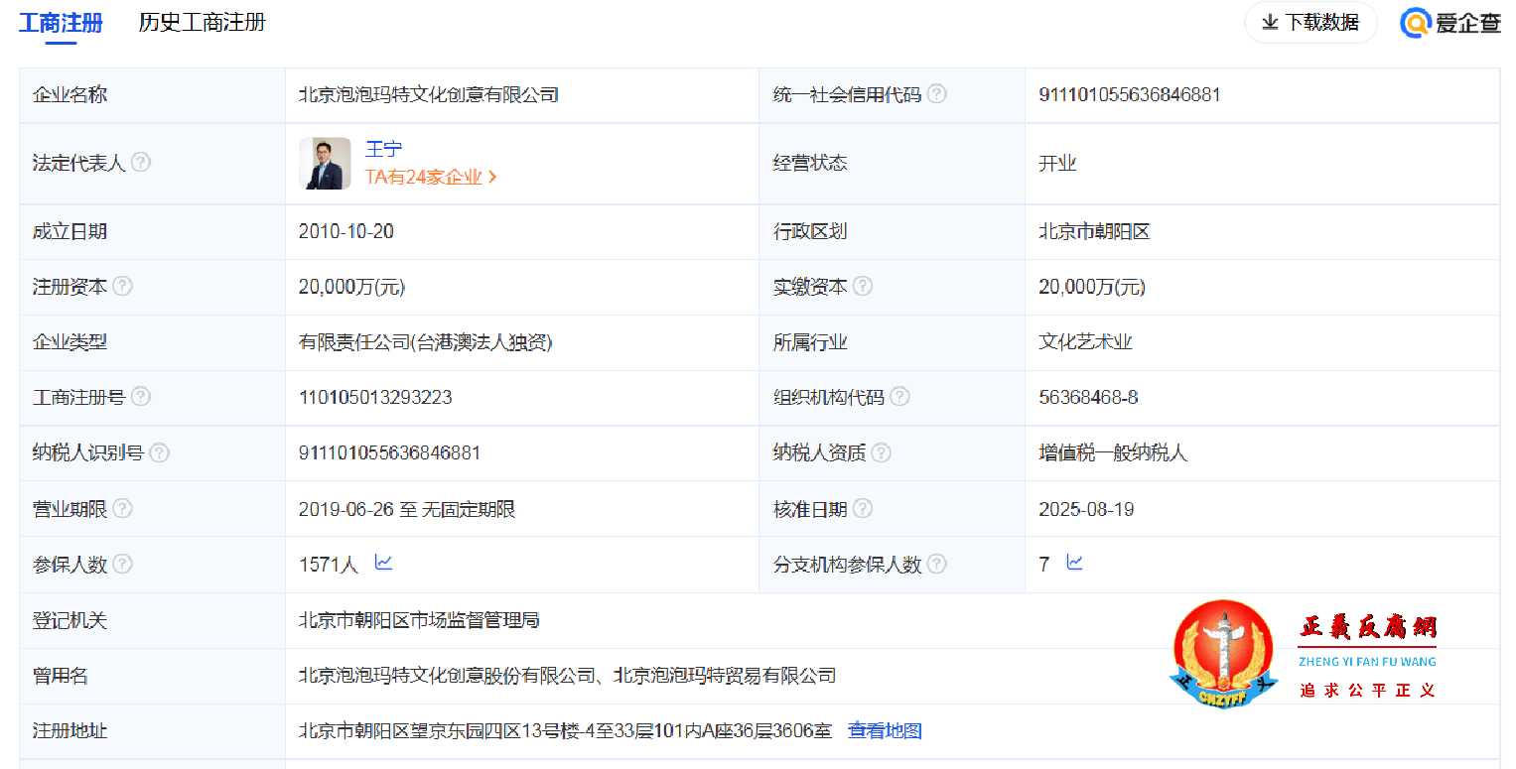
Task: Click the download arrow icon in 下载数据
Action: (x=1271, y=22)
